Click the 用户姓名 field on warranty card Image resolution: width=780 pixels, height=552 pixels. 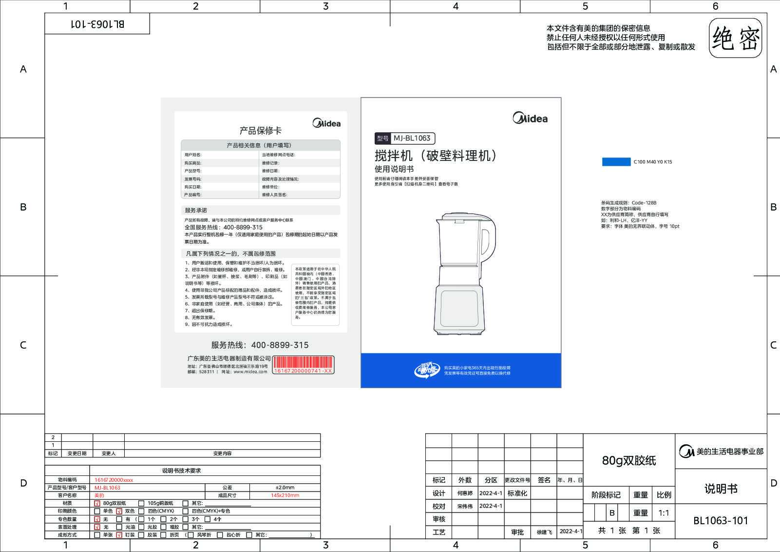click(x=221, y=155)
